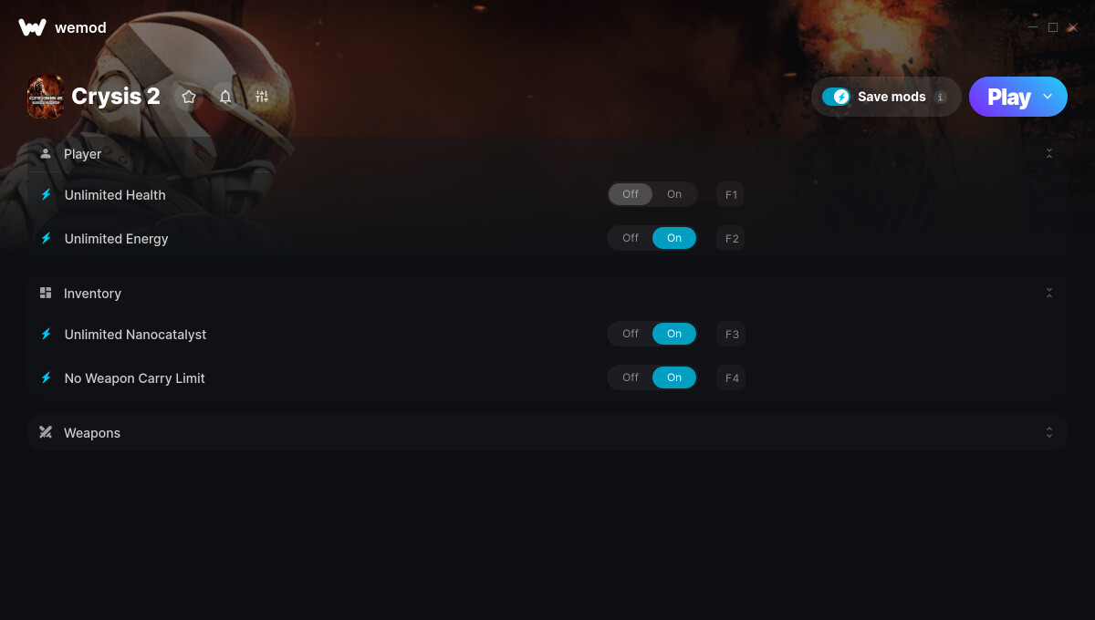Click the Inventory category icon

click(x=46, y=293)
